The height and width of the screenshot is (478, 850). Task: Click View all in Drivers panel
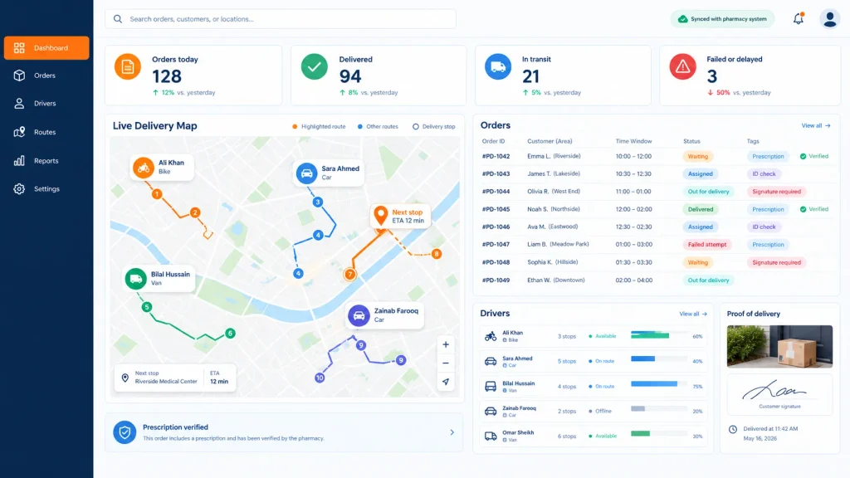(693, 314)
